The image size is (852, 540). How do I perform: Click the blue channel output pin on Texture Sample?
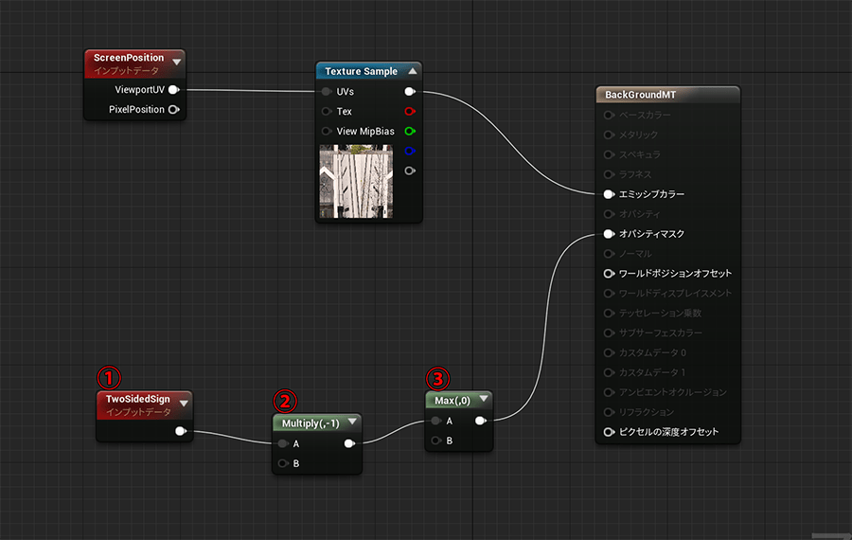tap(409, 151)
